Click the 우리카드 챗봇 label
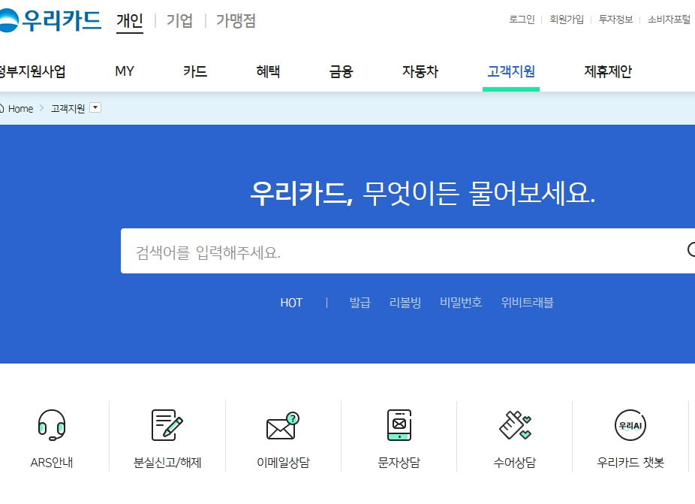Screen dimensions: 695x504 pyautogui.click(x=630, y=463)
